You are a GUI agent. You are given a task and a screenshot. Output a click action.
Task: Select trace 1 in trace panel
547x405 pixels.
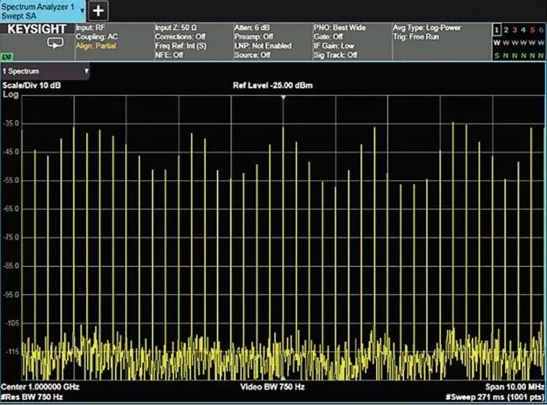tap(496, 29)
